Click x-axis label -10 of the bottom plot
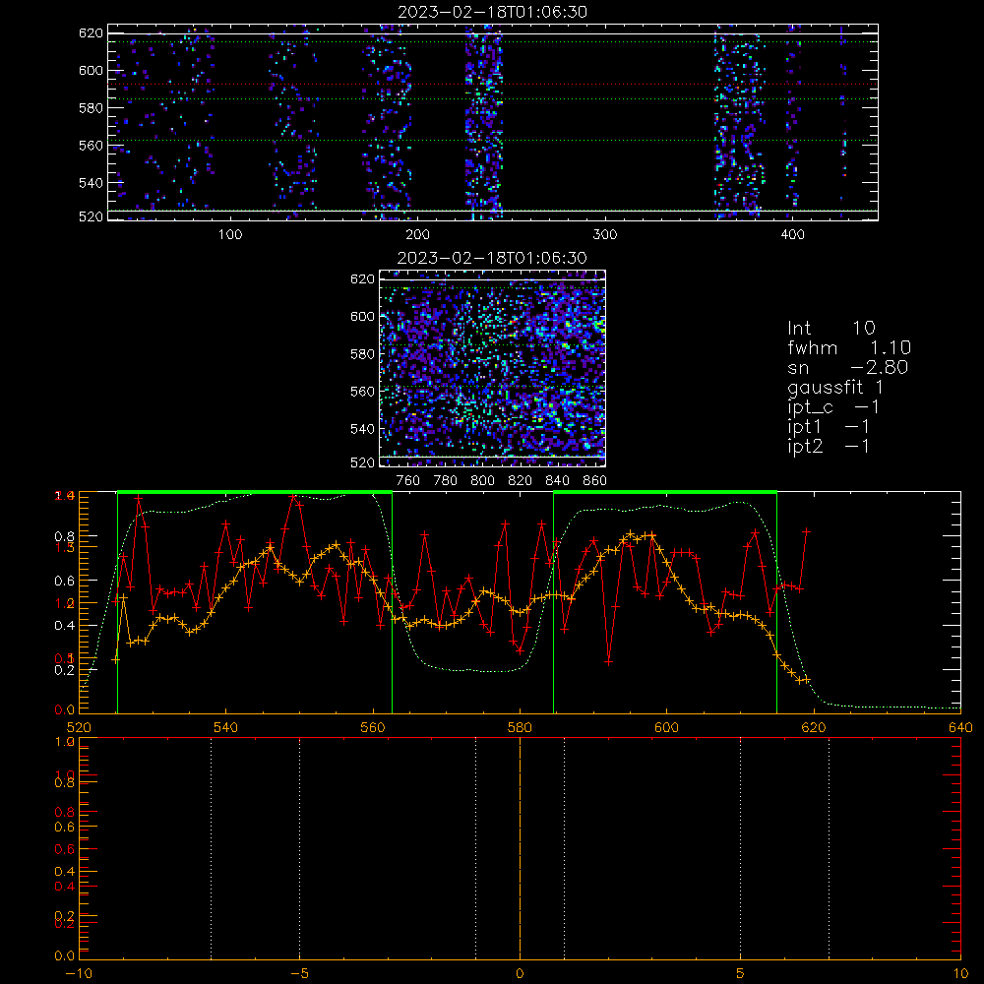Viewport: 984px width, 984px height. (x=79, y=973)
